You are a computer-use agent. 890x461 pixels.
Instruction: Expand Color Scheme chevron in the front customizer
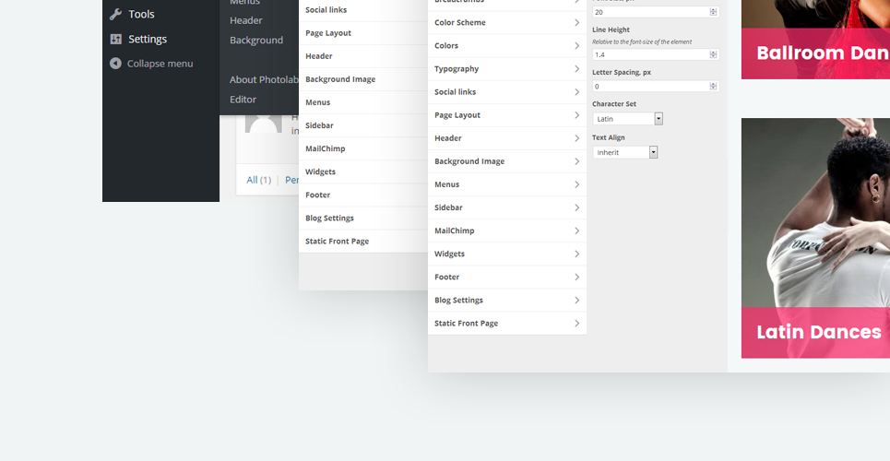coord(576,23)
